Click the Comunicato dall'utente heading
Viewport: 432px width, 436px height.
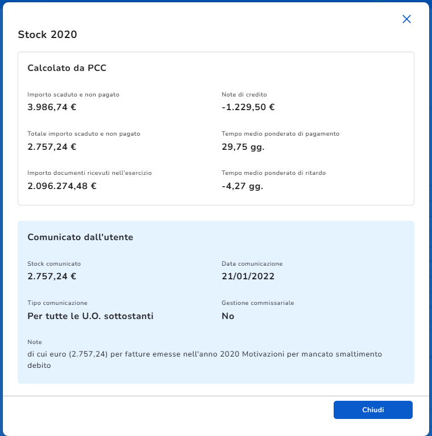(x=80, y=237)
